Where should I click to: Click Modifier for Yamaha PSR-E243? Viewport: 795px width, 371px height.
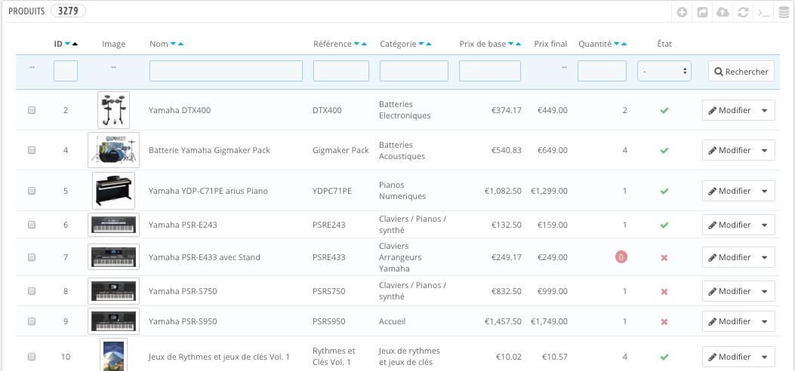729,225
